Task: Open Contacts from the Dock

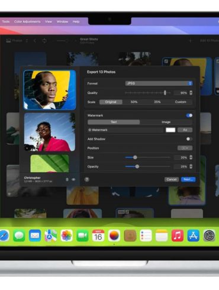Action: pos(130,236)
